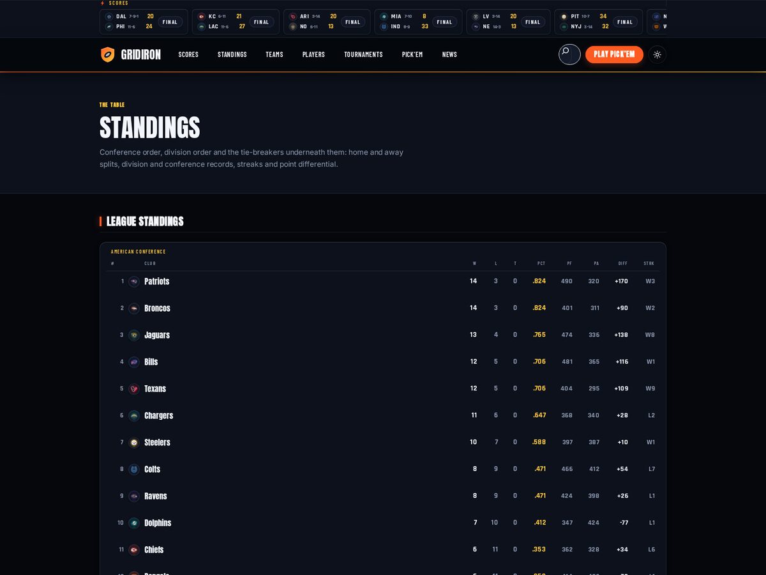Click the Dolphins team logo
The image size is (766, 575).
pyautogui.click(x=134, y=523)
